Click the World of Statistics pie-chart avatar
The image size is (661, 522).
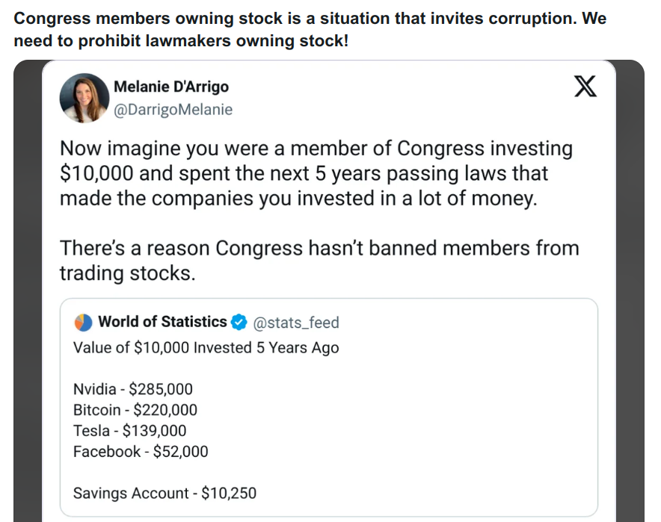coord(82,323)
